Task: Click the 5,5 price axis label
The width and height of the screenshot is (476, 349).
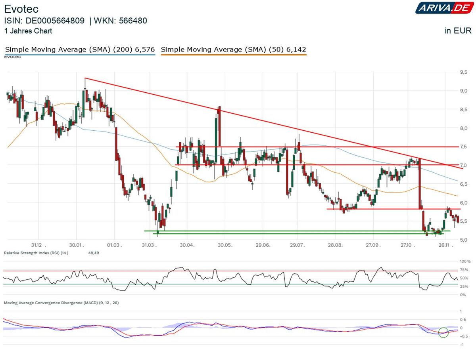Action: (463, 221)
